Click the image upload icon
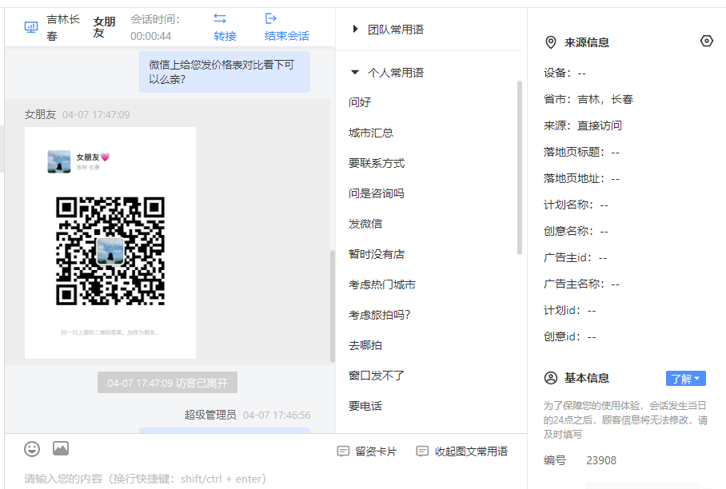The height and width of the screenshot is (489, 726). [x=61, y=448]
